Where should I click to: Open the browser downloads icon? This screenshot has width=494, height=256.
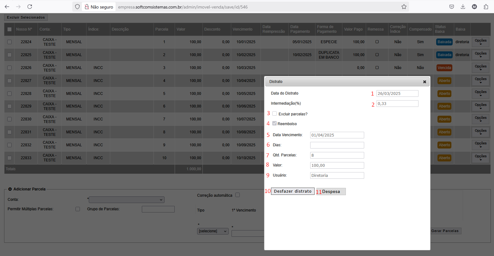[x=463, y=7]
